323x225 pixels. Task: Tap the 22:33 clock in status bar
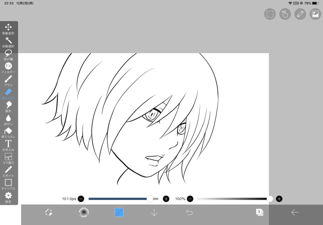point(9,3)
